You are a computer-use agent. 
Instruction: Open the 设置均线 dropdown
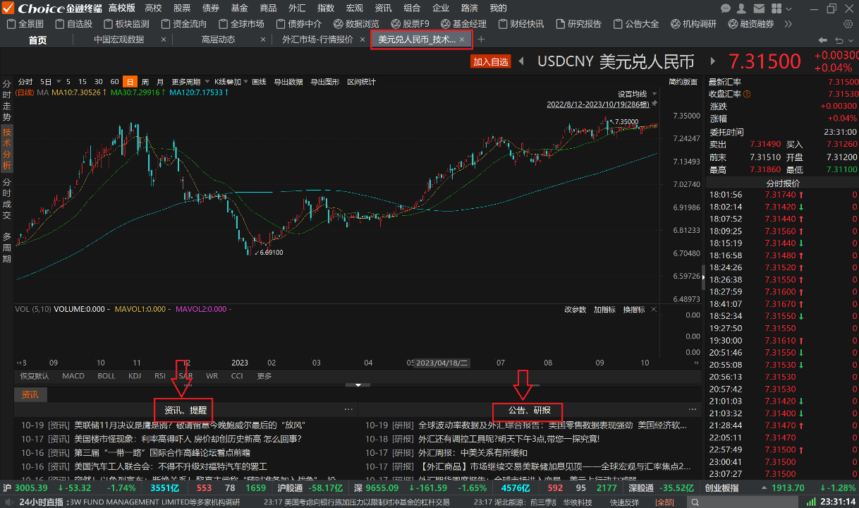(x=637, y=94)
